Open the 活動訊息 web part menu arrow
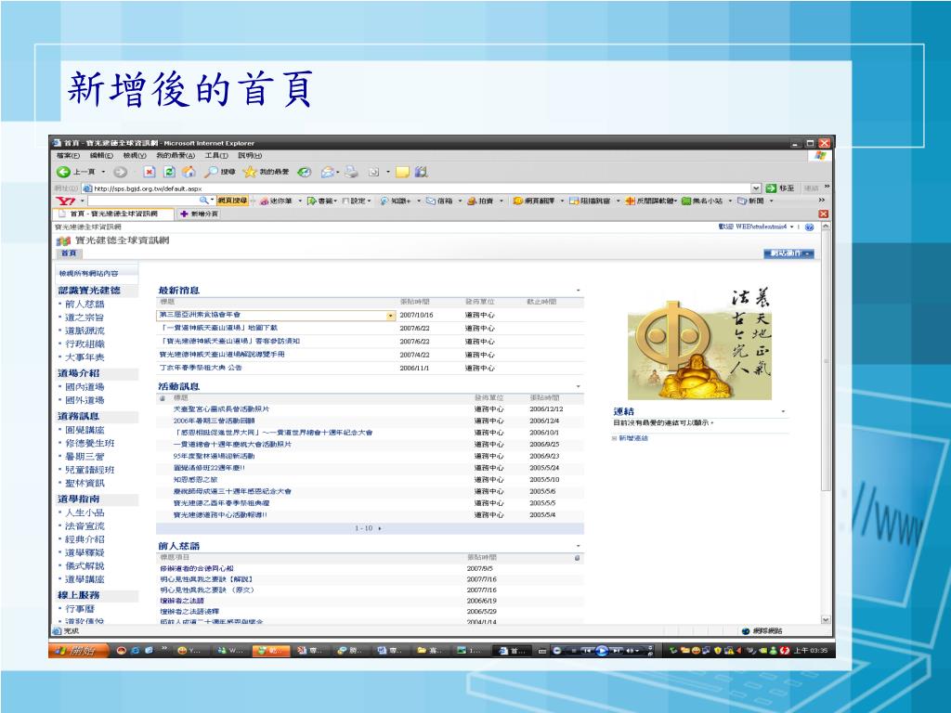The image size is (951, 713). point(578,387)
